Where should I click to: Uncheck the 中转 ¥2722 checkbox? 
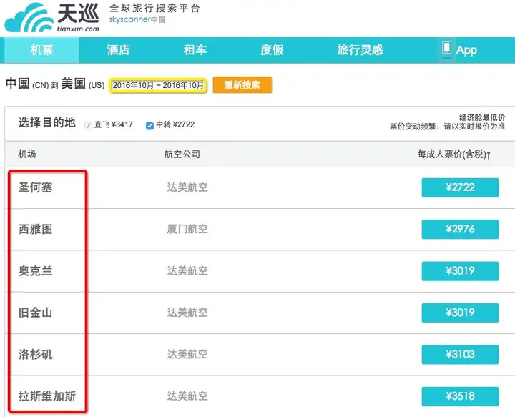coord(149,126)
